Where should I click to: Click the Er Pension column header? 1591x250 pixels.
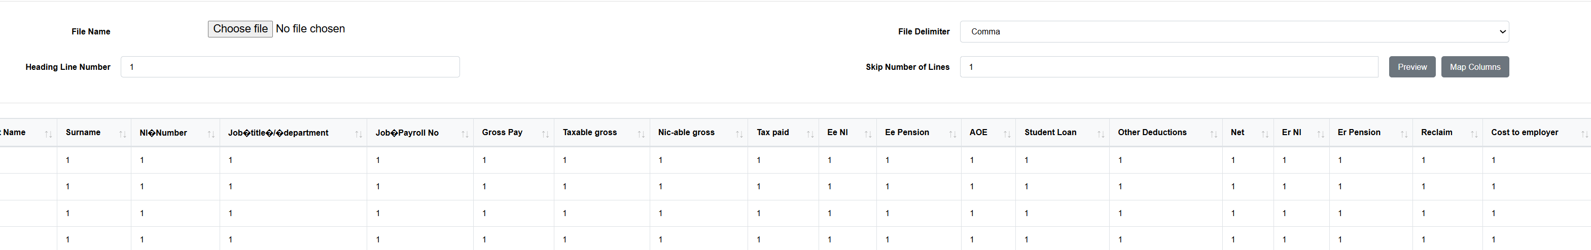click(x=1358, y=133)
